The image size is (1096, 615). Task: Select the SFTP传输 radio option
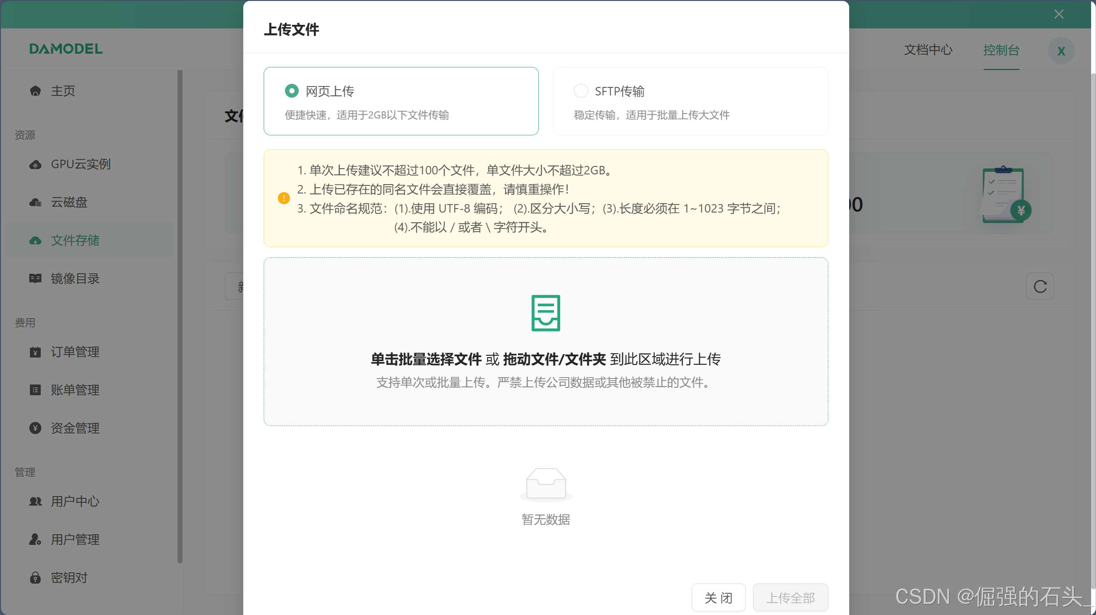(581, 91)
